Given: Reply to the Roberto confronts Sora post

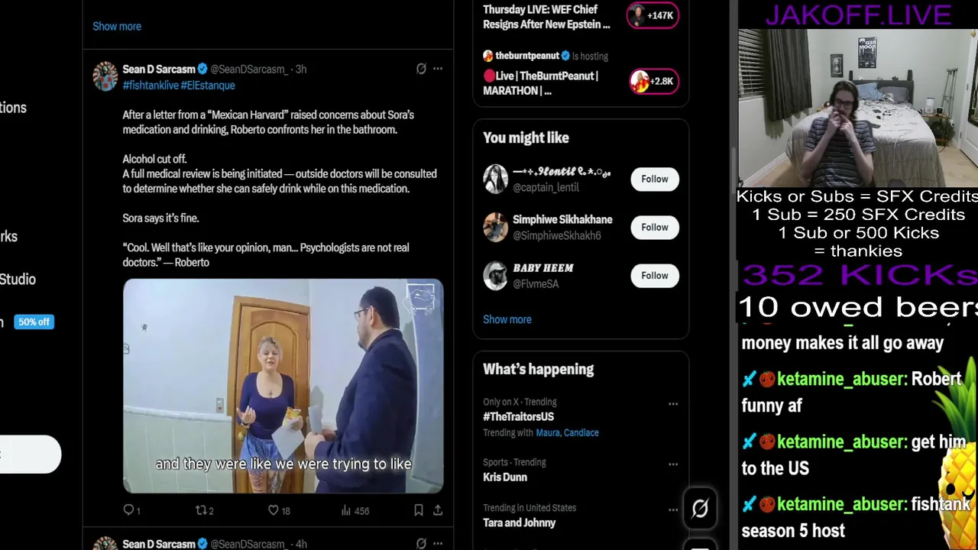Looking at the screenshot, I should 132,510.
